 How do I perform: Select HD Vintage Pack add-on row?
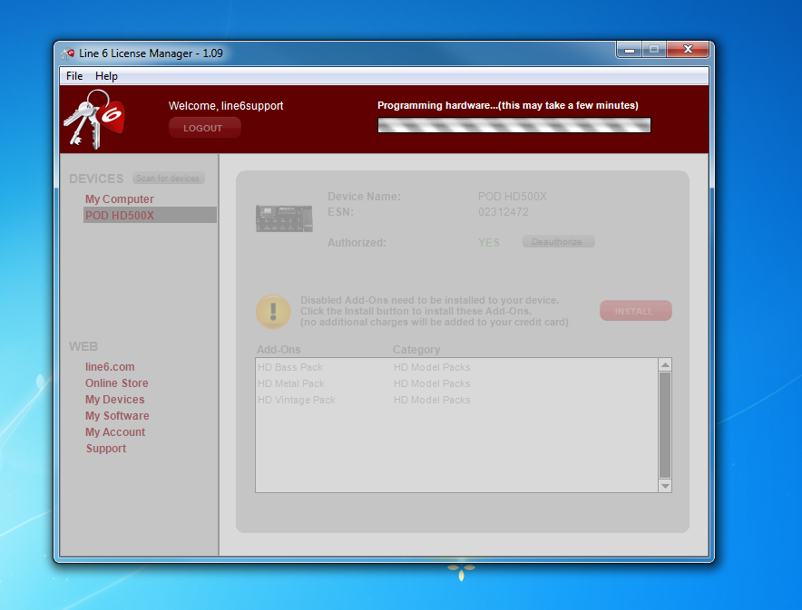pyautogui.click(x=456, y=400)
